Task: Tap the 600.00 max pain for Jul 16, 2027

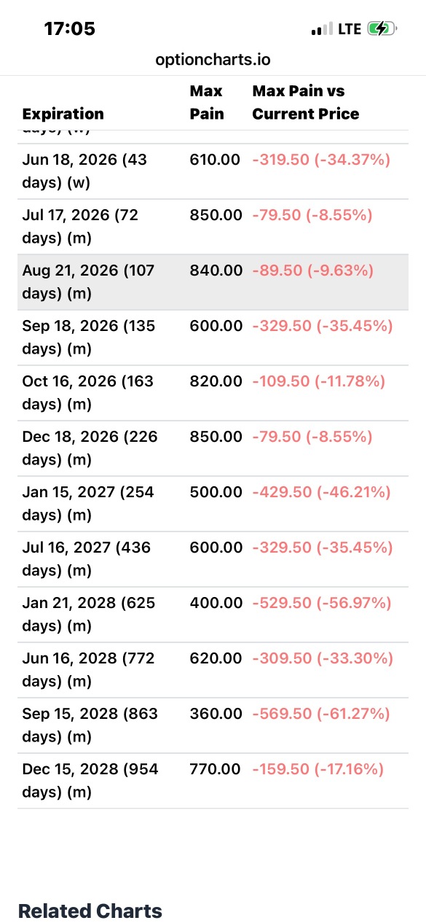Action: tap(216, 548)
